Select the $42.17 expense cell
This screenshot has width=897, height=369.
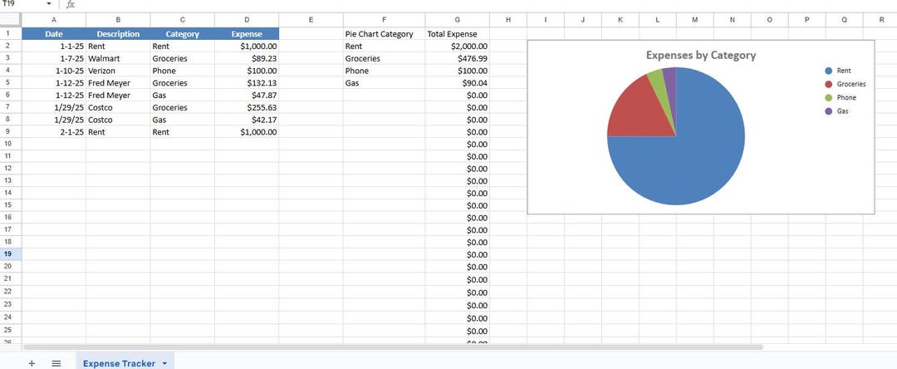(x=247, y=120)
